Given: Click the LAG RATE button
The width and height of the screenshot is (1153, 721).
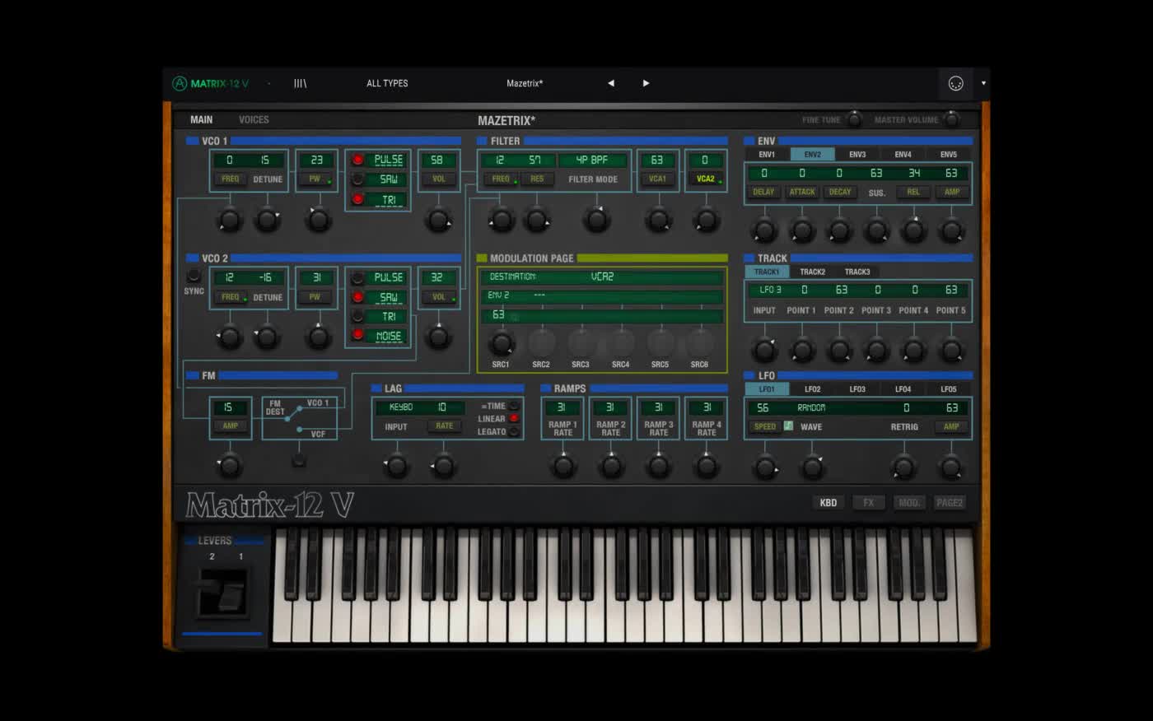Looking at the screenshot, I should pyautogui.click(x=444, y=426).
